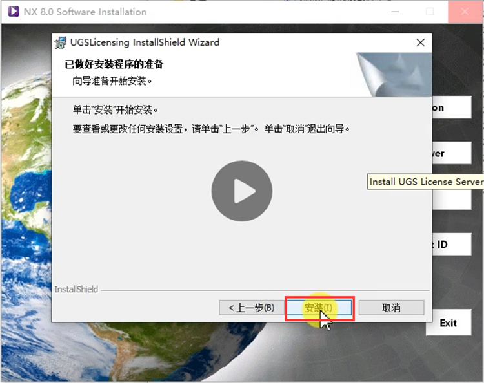Click the text 向导准备开始安装。
Viewport: 484px width, 383px height.
pyautogui.click(x=112, y=81)
